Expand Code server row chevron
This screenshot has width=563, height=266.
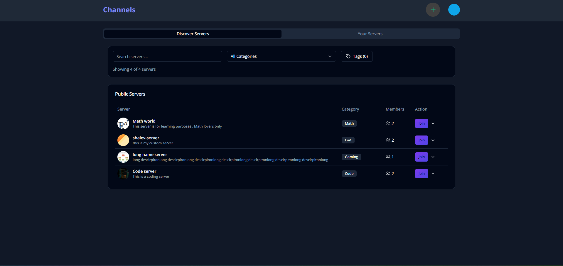(x=433, y=174)
